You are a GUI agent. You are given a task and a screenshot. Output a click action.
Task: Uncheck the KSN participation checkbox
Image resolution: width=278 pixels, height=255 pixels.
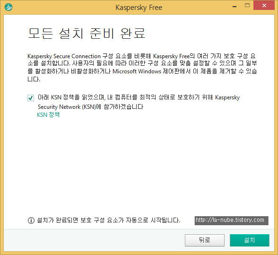click(x=31, y=98)
